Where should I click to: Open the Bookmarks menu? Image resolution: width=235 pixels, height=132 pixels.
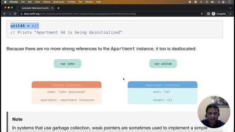click(x=59, y=2)
